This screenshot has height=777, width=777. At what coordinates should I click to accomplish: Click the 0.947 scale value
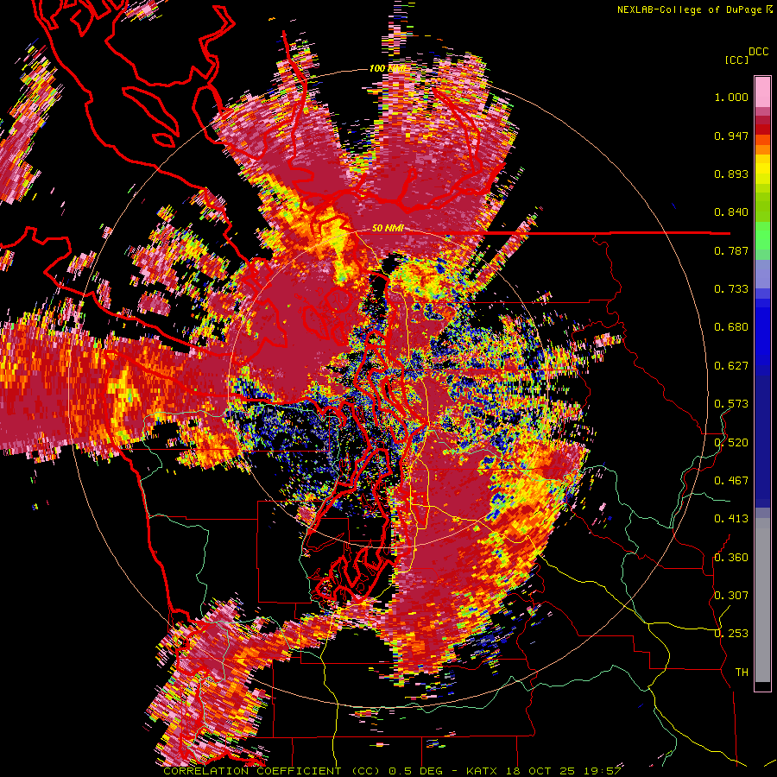[x=731, y=136]
